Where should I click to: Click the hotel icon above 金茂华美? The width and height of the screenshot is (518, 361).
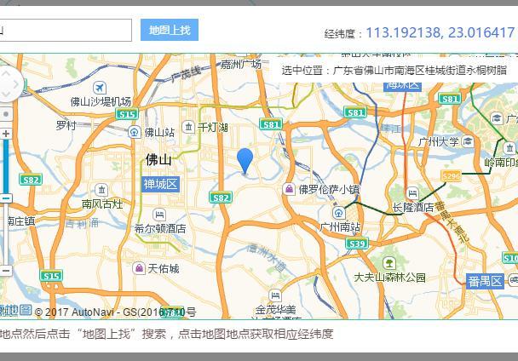275,295
